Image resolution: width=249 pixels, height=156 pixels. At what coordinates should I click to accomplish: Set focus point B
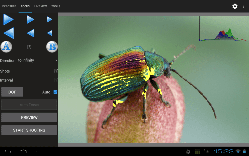(x=52, y=47)
